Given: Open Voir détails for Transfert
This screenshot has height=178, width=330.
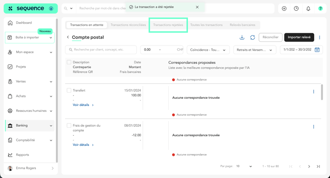Looking at the screenshot, I should point(83,105).
